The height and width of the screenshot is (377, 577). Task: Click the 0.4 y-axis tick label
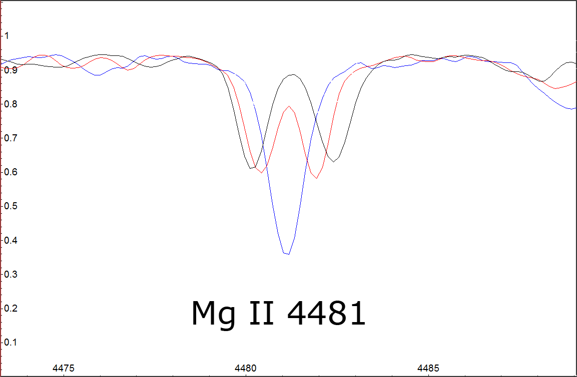tap(10, 240)
